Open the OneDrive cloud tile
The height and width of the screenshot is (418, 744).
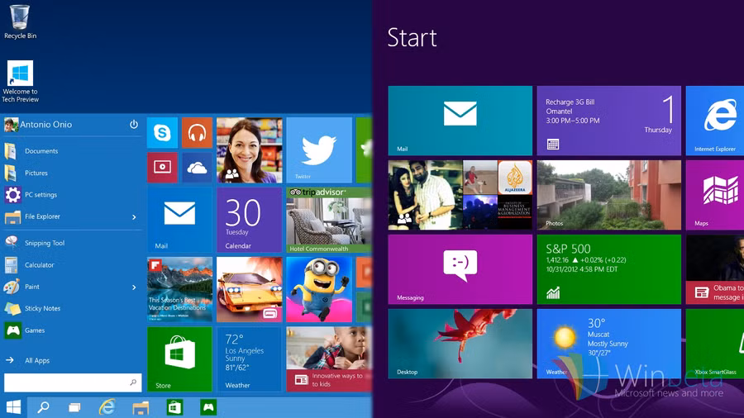coord(197,168)
